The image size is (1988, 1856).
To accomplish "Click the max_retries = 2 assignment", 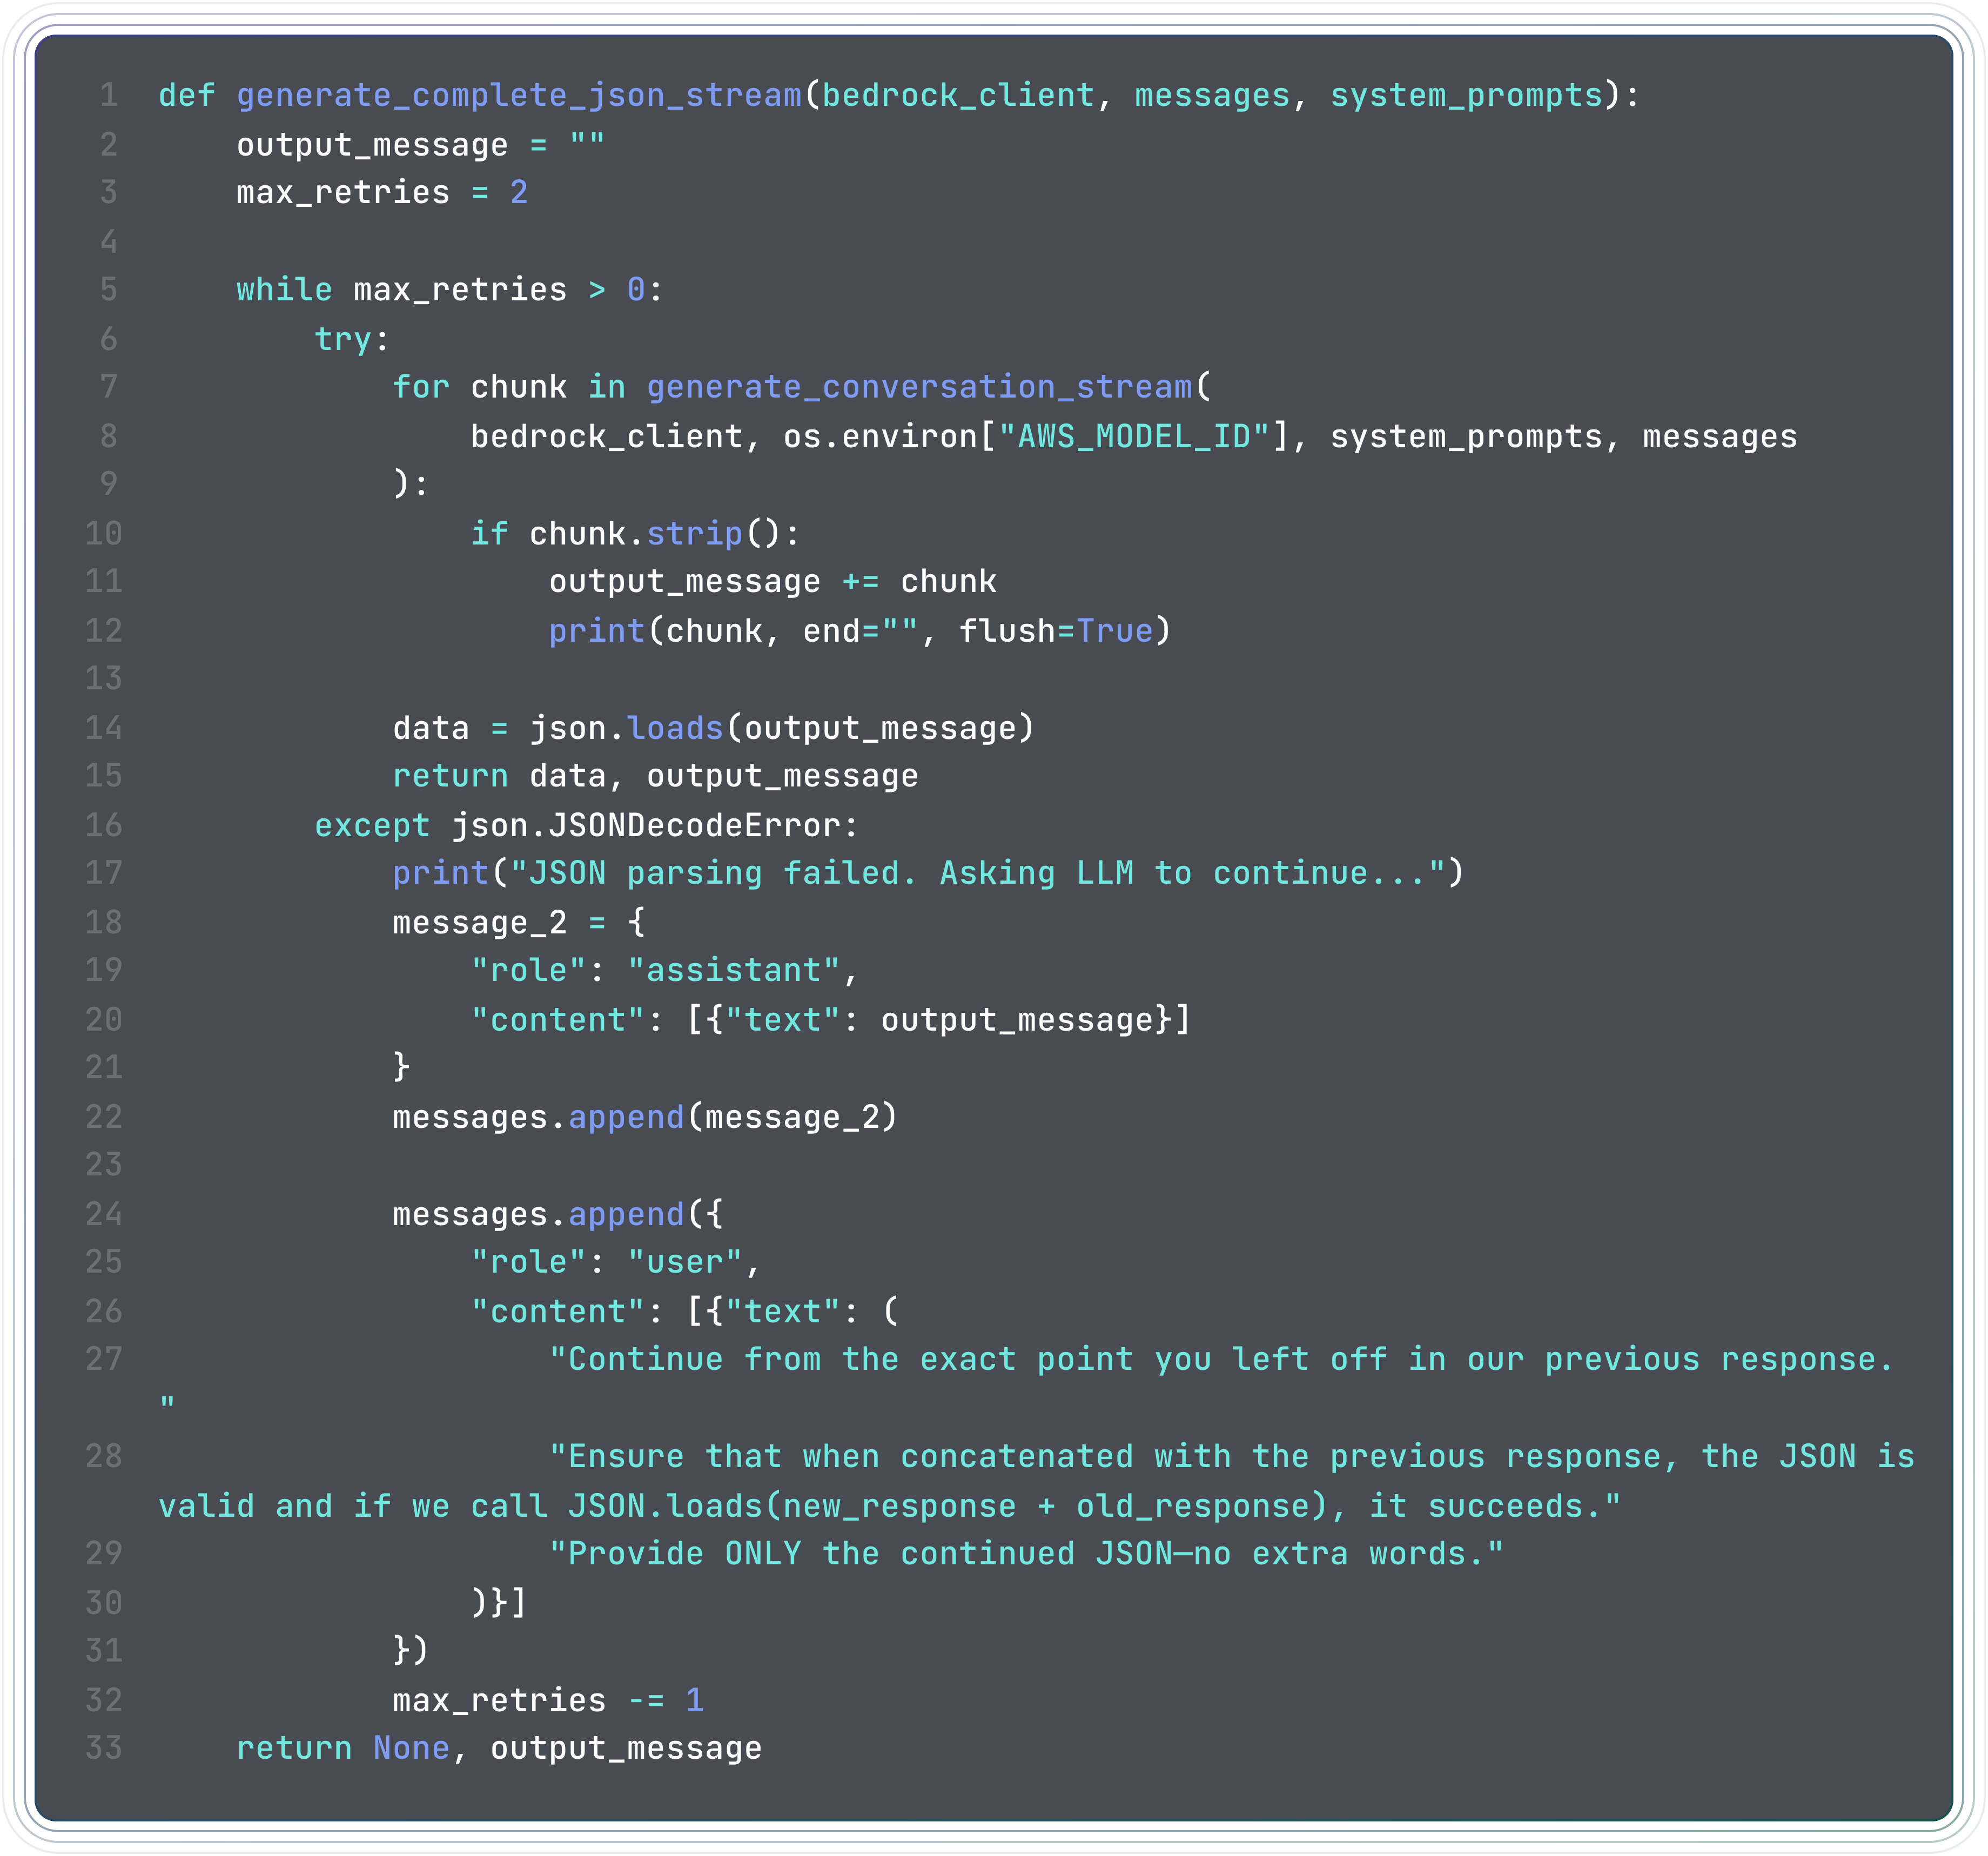I will tap(382, 192).
